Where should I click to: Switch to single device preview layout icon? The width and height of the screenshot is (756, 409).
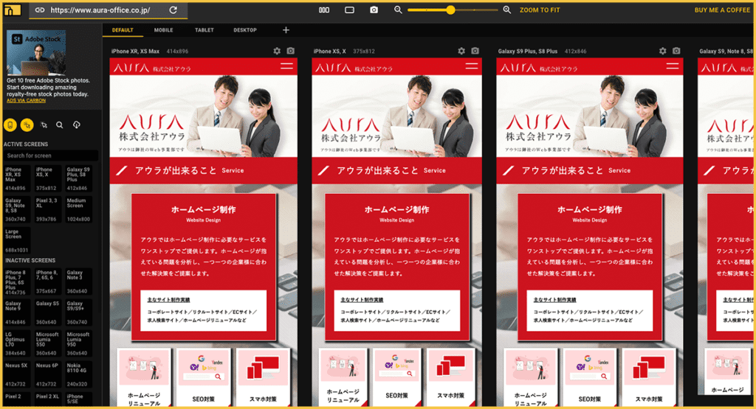coord(349,10)
